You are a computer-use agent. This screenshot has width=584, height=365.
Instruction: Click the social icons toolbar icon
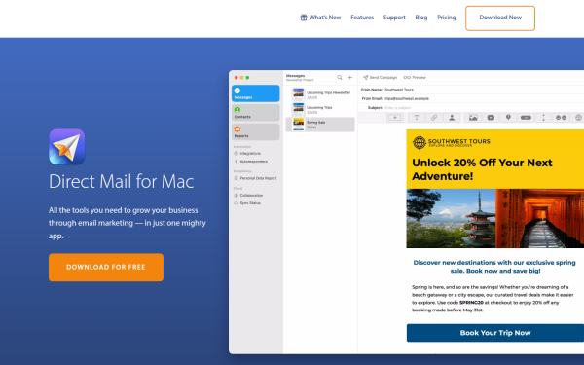point(561,118)
